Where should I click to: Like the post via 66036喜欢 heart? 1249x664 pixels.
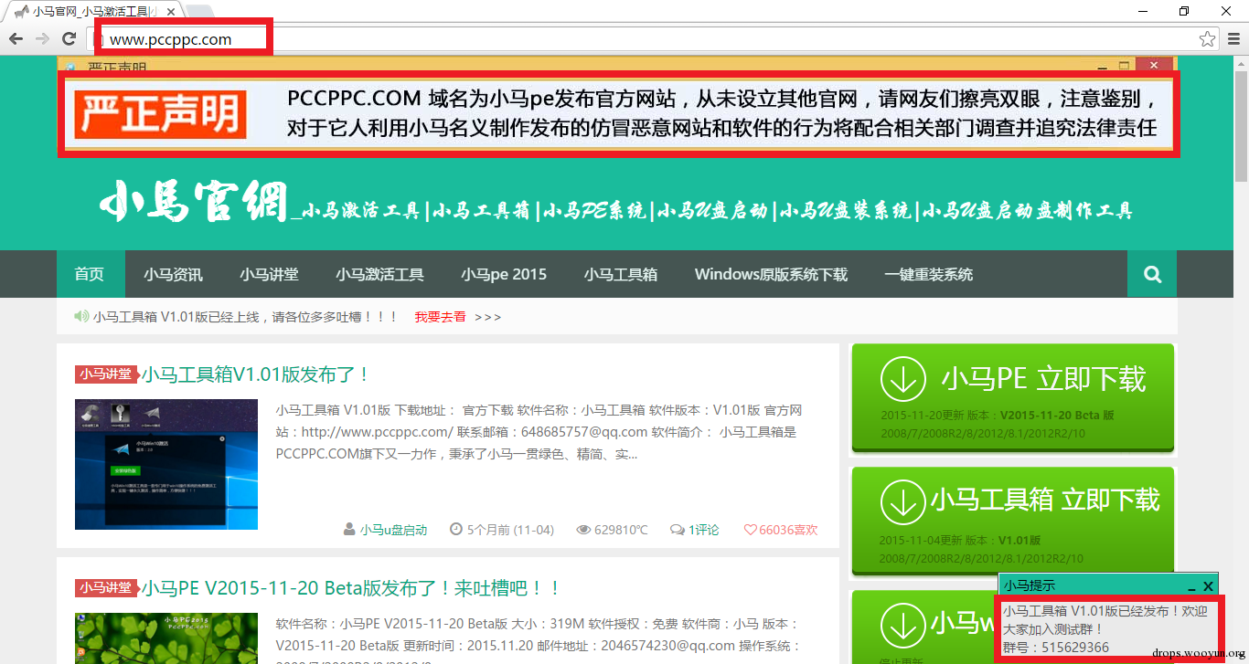coord(781,530)
